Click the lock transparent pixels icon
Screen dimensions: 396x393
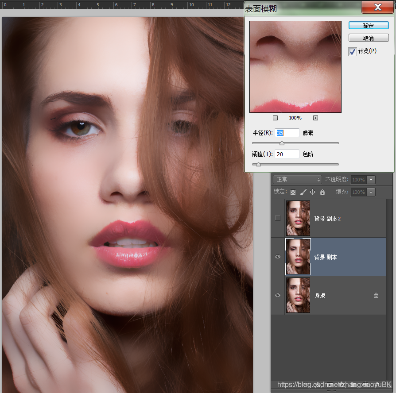pyautogui.click(x=293, y=193)
